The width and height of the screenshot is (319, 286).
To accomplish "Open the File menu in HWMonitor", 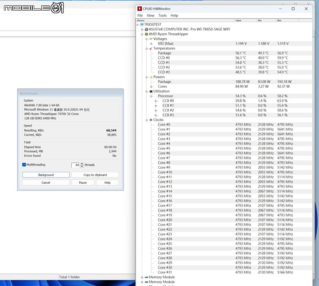I will click(140, 15).
